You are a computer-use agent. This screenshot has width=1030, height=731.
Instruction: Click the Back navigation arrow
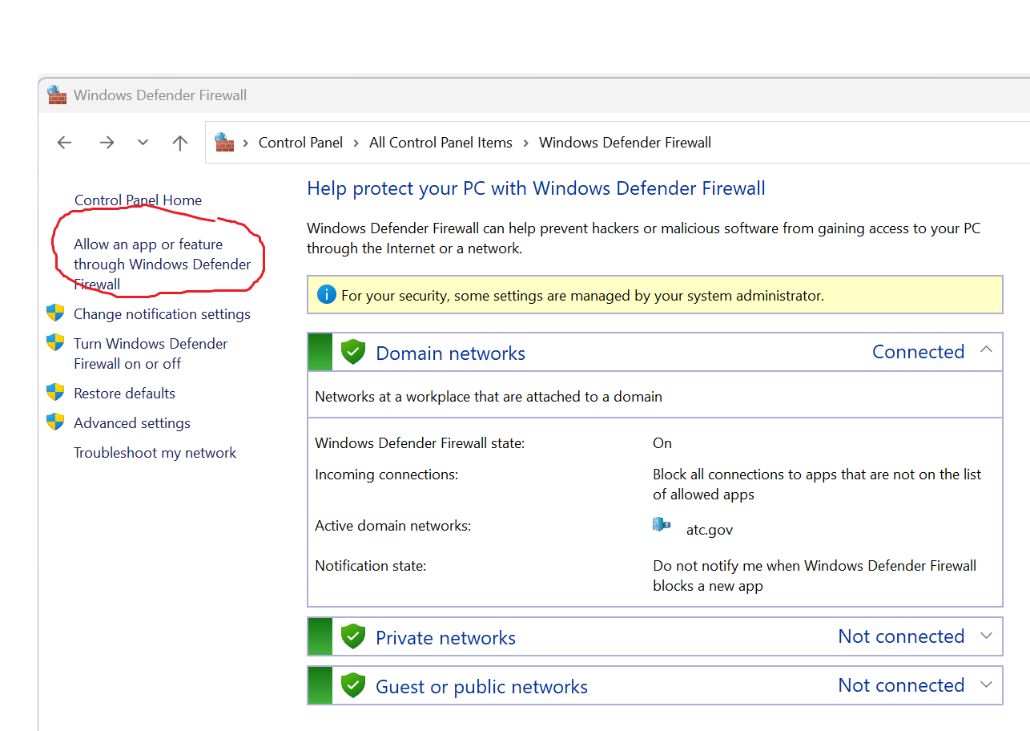pos(64,143)
